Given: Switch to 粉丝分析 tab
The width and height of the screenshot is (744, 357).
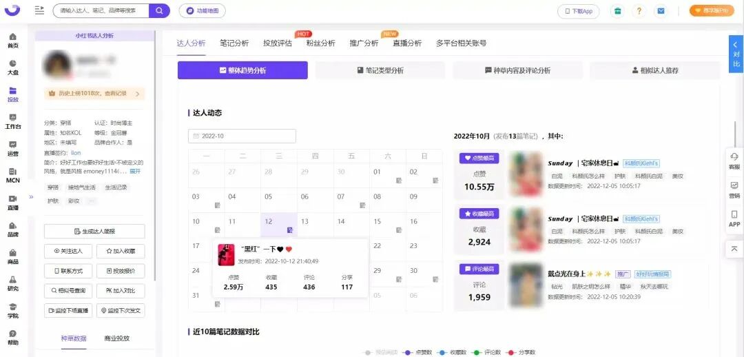Looking at the screenshot, I should tap(321, 43).
